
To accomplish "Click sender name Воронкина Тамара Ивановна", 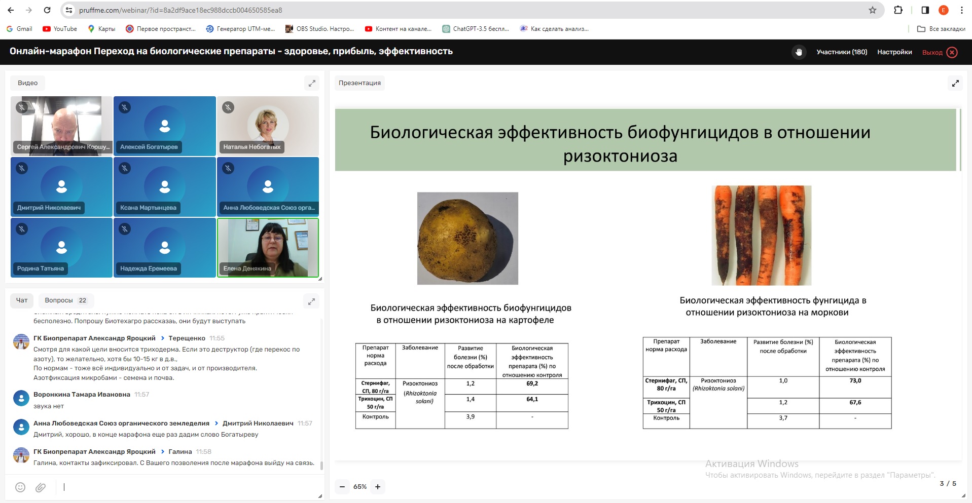I will [x=82, y=395].
